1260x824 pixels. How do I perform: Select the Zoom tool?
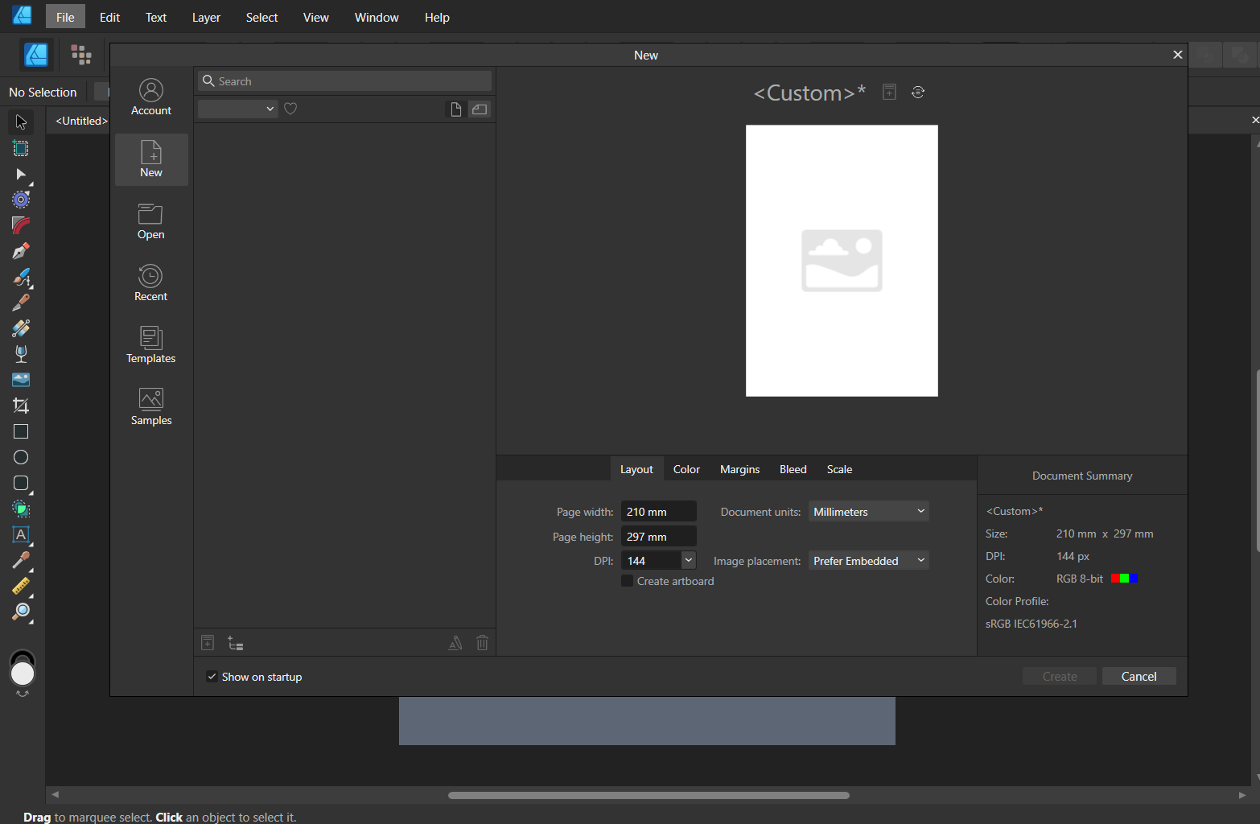(x=21, y=612)
